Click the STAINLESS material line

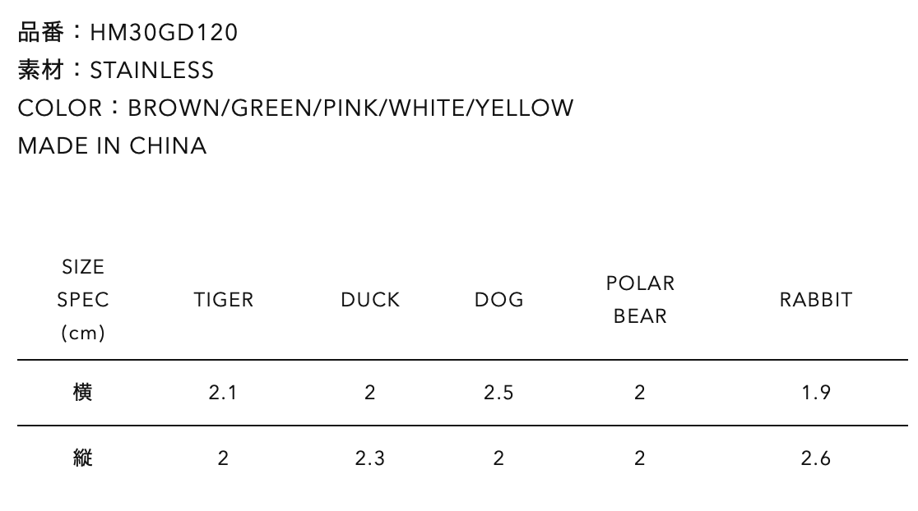(116, 71)
